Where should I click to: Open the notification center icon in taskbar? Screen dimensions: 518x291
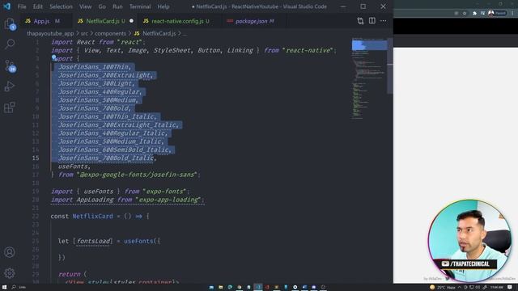(510, 288)
